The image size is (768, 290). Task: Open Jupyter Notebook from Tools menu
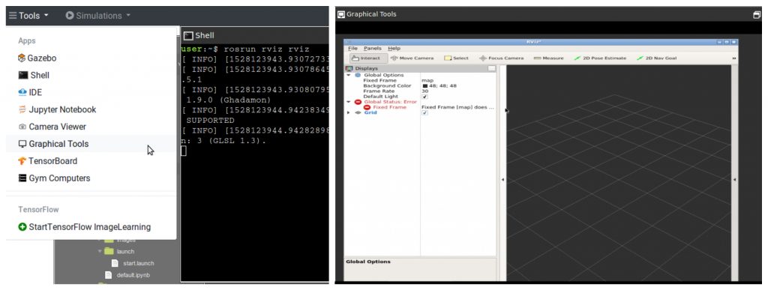[x=57, y=109]
